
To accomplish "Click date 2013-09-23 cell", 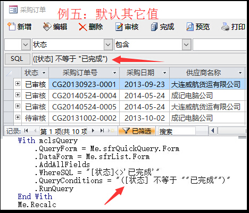I will click(145, 84).
